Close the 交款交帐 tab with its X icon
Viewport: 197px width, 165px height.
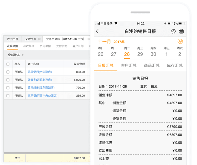click(39, 39)
